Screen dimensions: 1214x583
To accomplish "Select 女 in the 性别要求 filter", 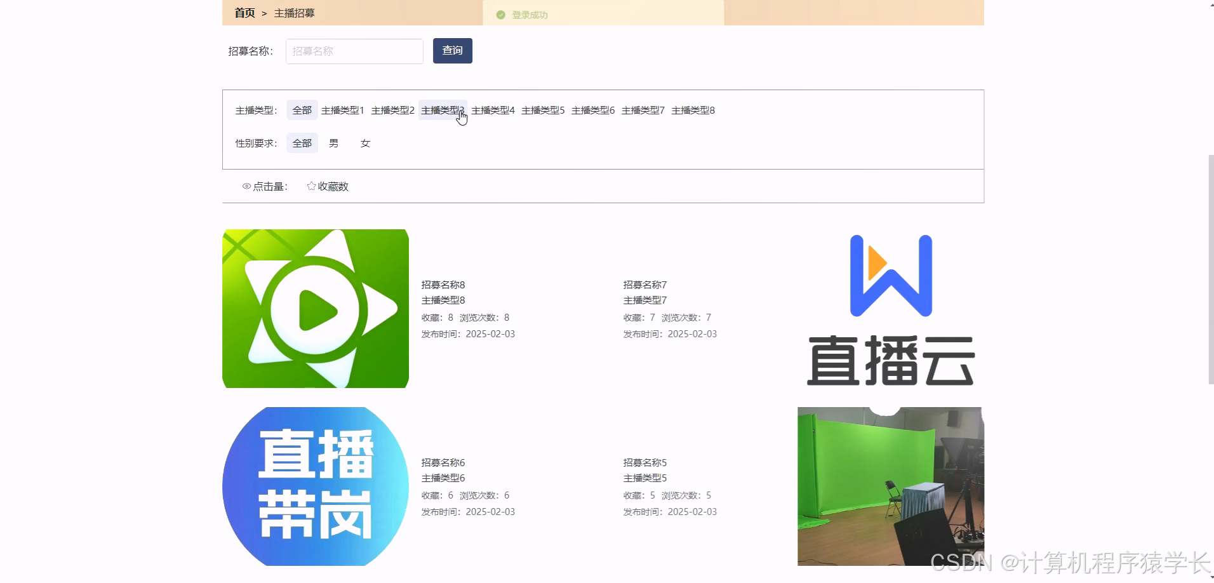I will coord(366,143).
